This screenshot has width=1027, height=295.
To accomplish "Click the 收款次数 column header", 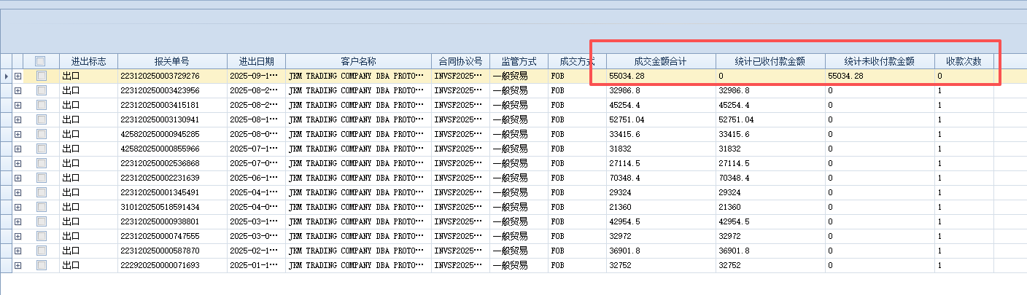I will click(x=964, y=61).
